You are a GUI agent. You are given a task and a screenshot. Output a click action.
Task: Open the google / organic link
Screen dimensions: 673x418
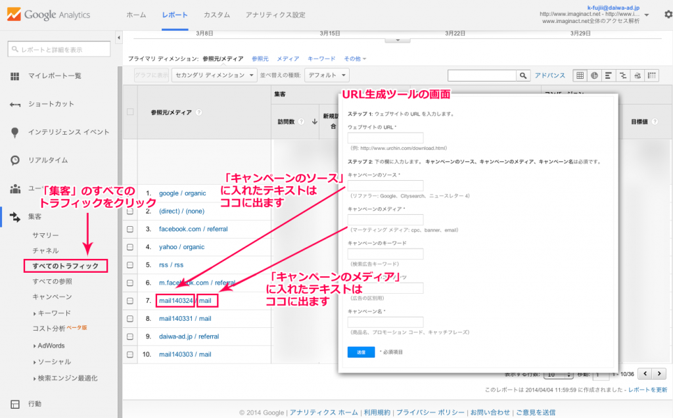pos(183,193)
